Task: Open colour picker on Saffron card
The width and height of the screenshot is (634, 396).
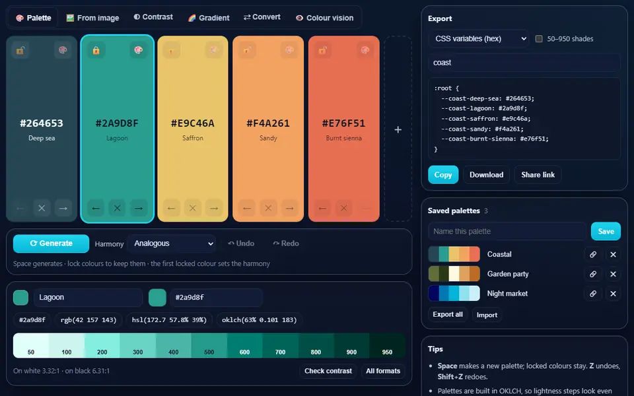Action: [214, 50]
